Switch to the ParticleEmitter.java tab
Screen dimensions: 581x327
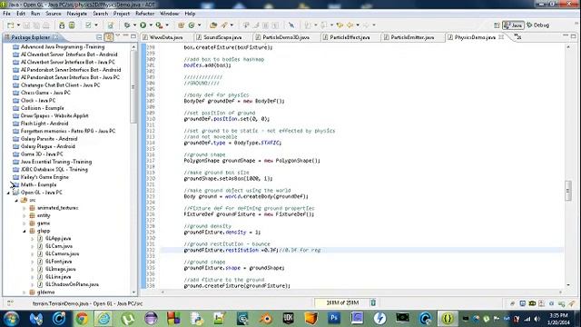tap(412, 37)
